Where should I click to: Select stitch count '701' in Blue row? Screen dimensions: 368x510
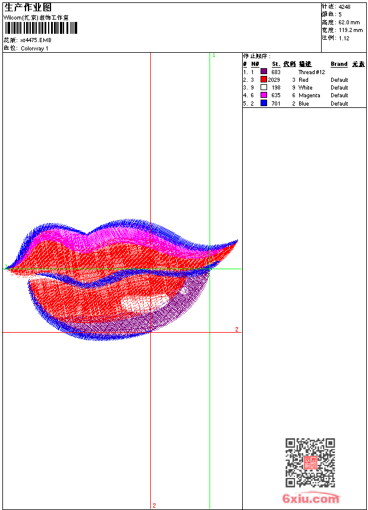pos(276,104)
